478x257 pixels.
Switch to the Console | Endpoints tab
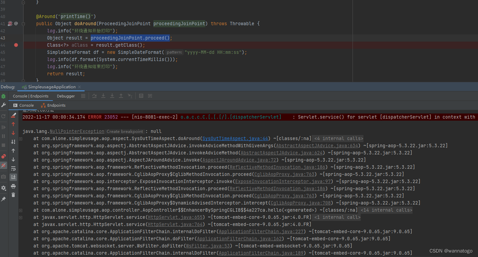[31, 96]
